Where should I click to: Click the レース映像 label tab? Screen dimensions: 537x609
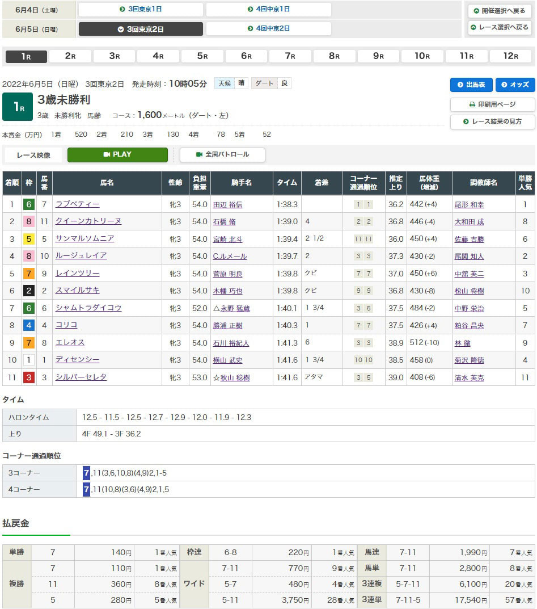point(33,155)
